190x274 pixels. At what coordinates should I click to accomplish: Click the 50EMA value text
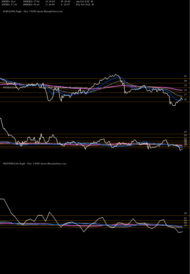[x=9, y=5]
